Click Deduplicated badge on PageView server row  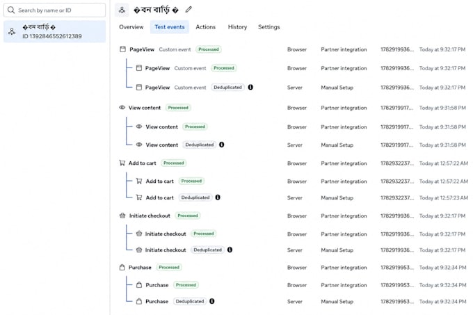pos(227,87)
